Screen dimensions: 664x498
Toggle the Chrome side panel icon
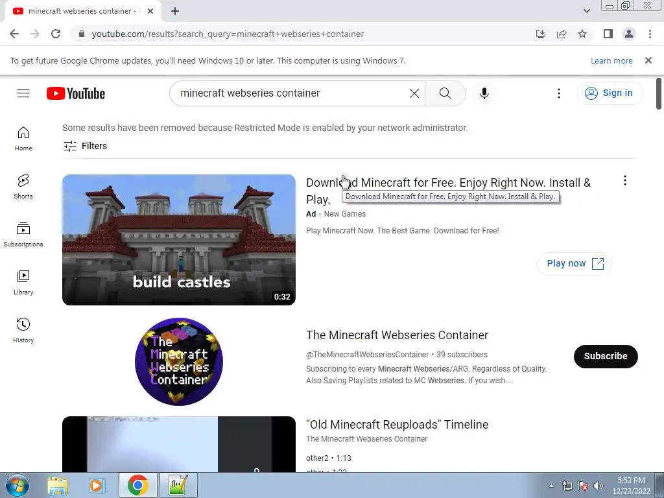(608, 34)
